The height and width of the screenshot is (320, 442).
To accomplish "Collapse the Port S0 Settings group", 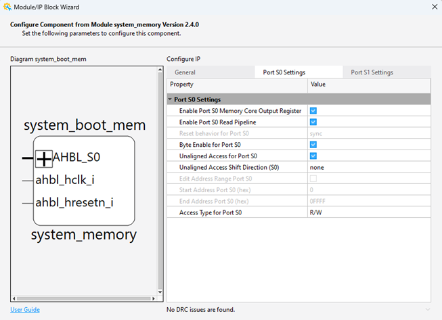I will pyautogui.click(x=170, y=99).
